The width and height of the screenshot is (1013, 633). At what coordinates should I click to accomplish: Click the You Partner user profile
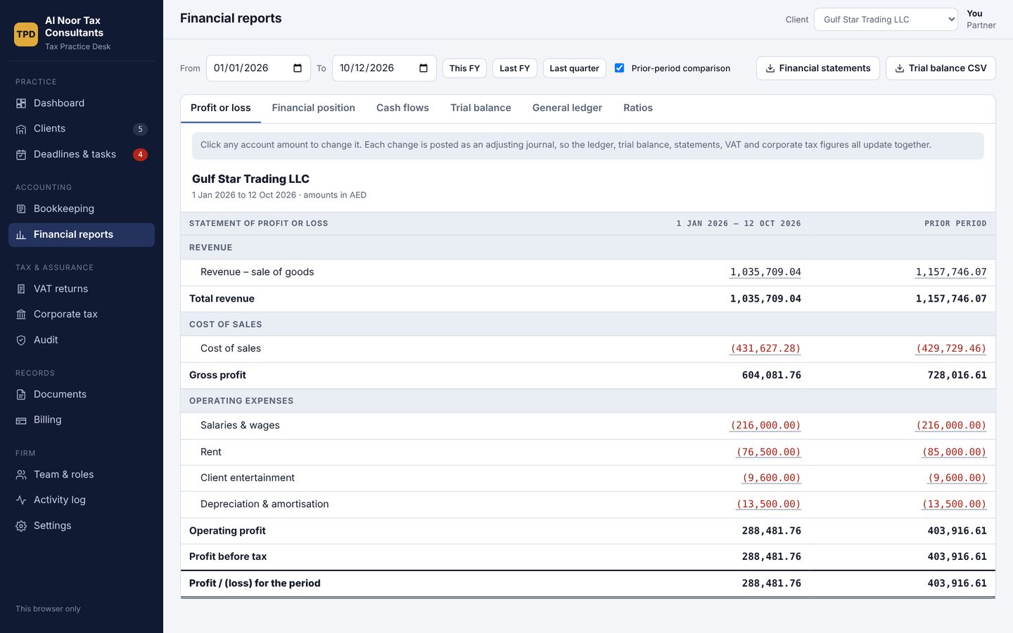click(x=981, y=20)
